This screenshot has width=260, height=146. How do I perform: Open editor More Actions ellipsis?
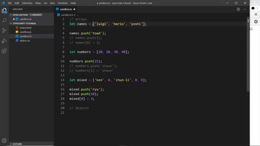[245, 9]
